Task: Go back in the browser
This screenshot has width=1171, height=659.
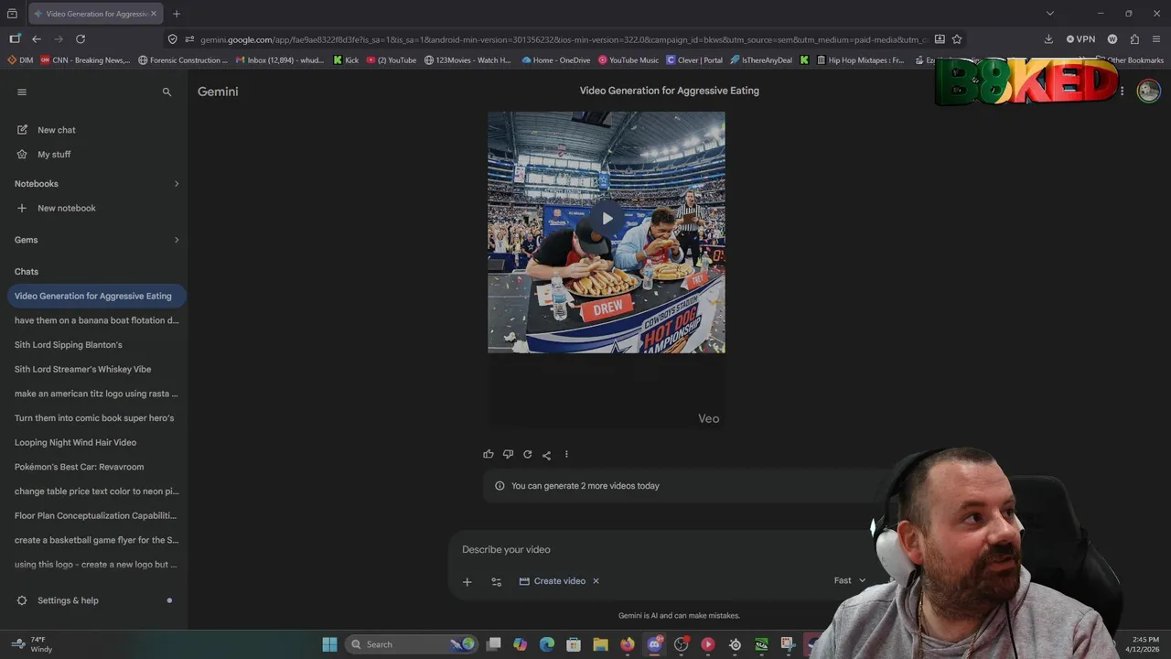Action: 37,39
